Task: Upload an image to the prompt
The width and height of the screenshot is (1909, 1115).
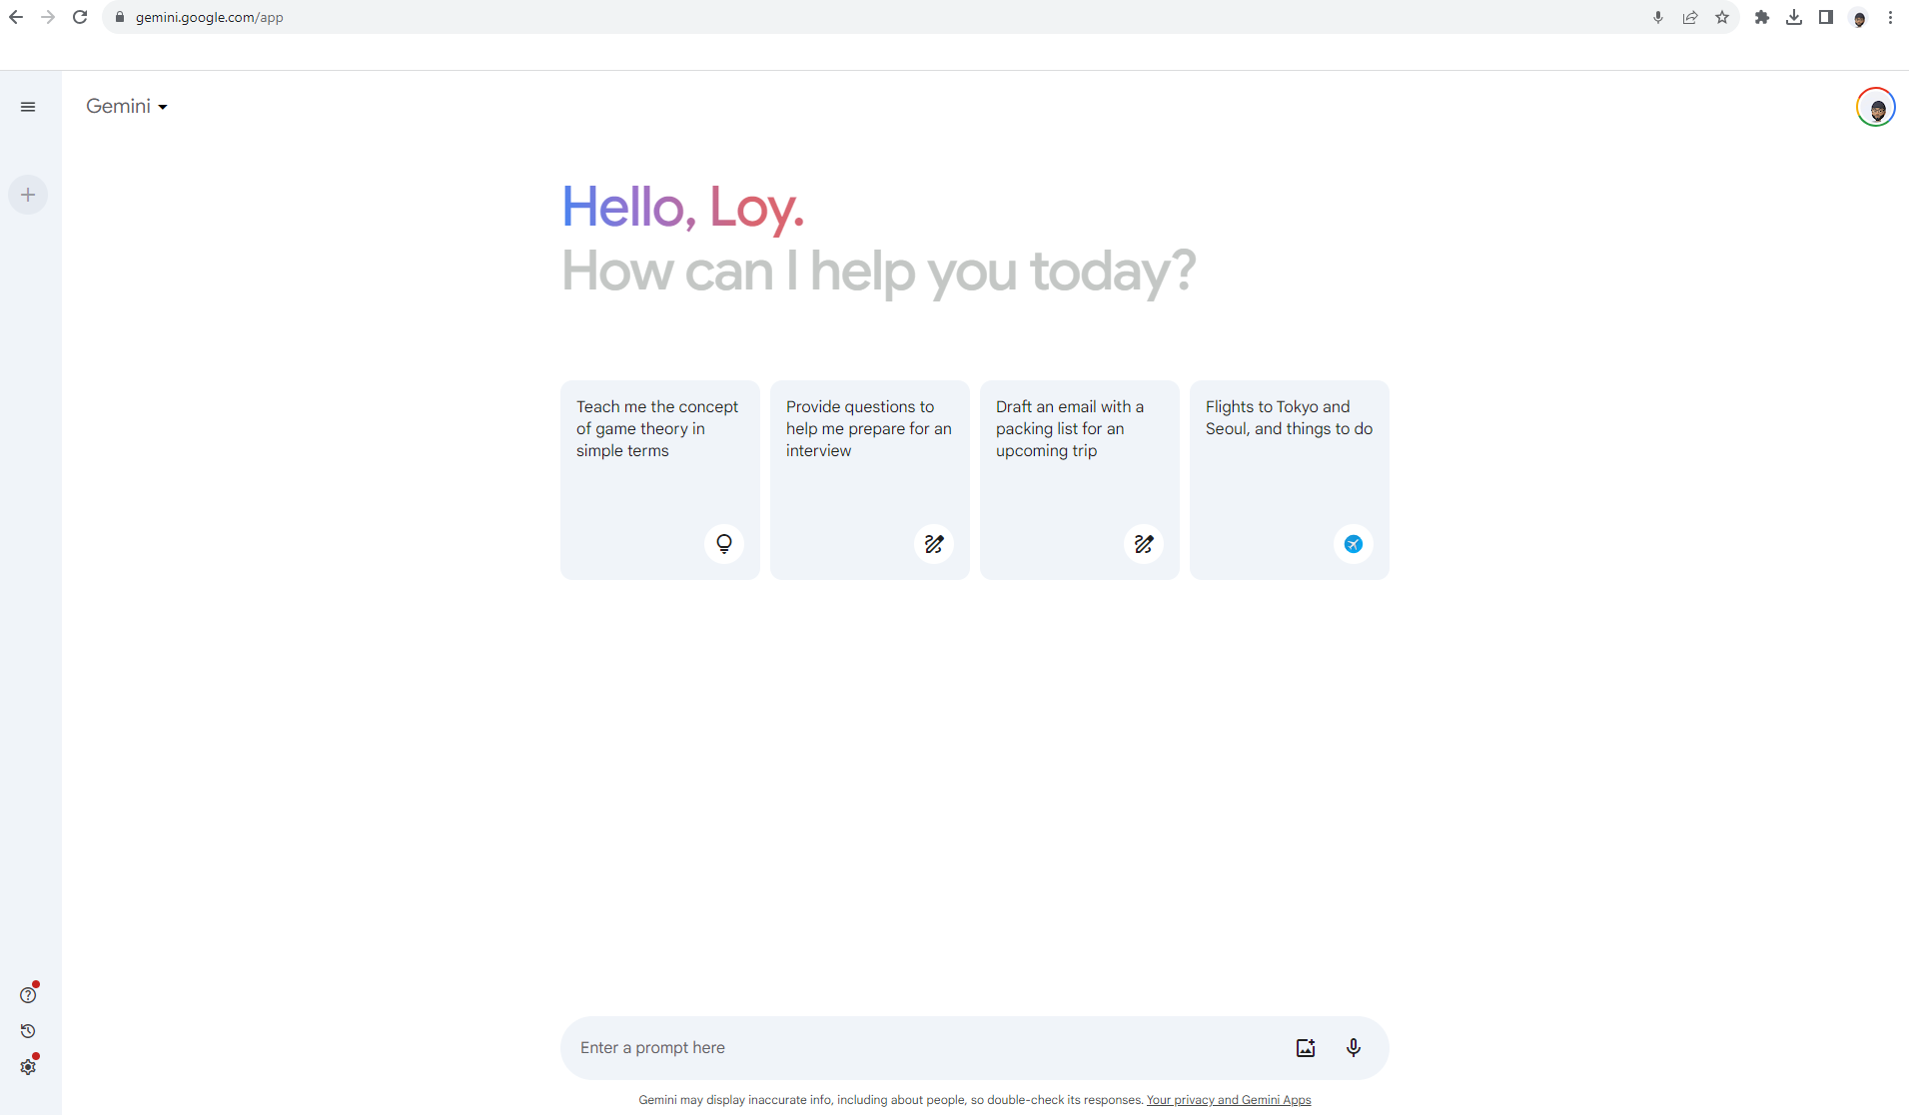Action: [1305, 1047]
